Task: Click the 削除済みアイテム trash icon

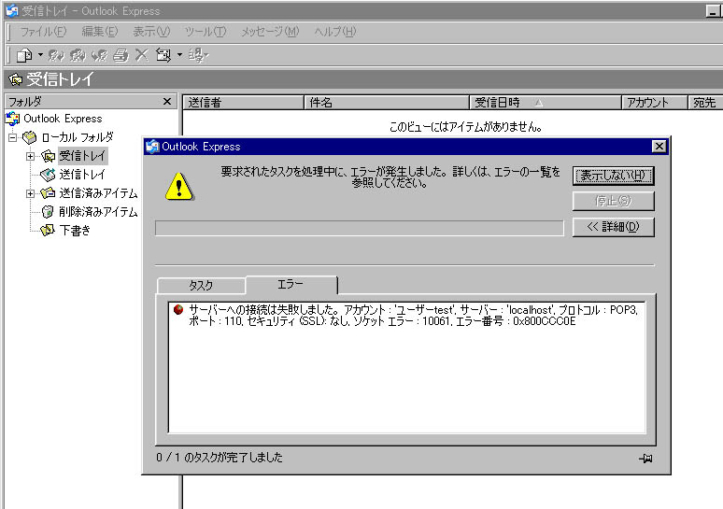Action: (x=48, y=212)
